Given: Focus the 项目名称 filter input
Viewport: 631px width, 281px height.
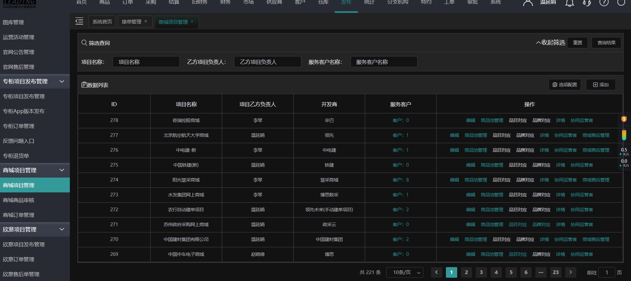Looking at the screenshot, I should tap(146, 62).
